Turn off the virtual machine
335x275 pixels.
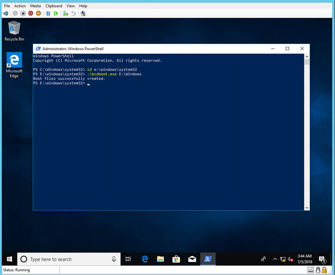[x=23, y=13]
